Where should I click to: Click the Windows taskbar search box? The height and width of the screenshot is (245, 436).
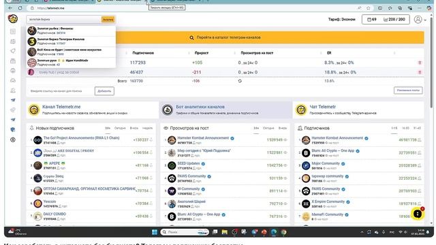click(x=185, y=232)
